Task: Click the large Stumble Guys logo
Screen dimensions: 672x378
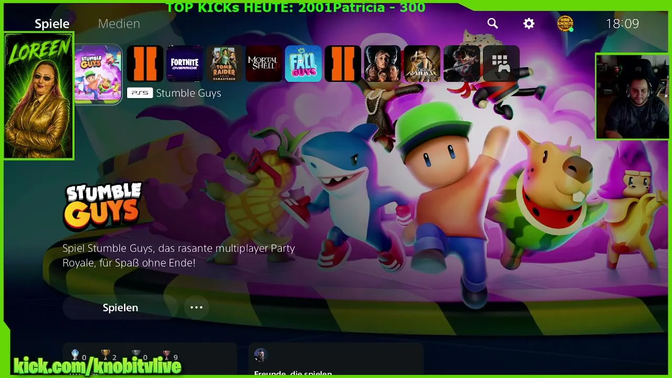Action: point(103,206)
